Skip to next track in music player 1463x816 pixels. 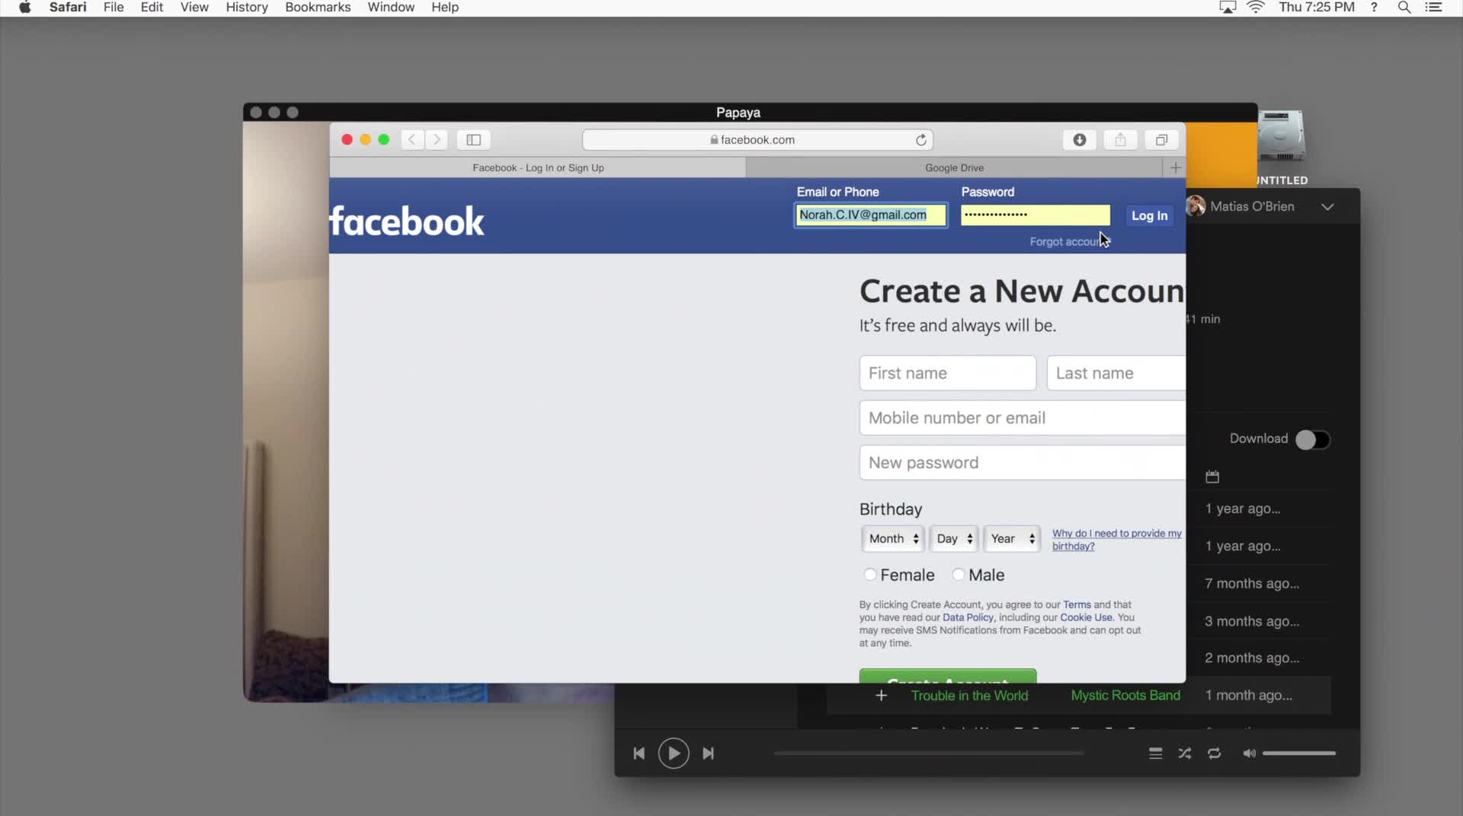pos(708,753)
